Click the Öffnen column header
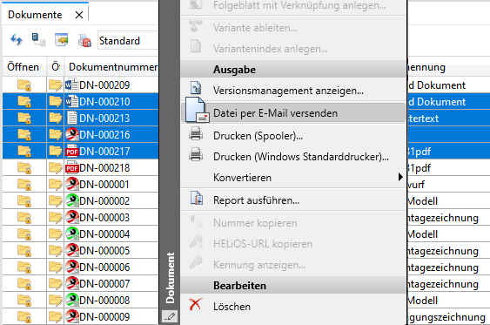This screenshot has width=490, height=325. [23, 66]
